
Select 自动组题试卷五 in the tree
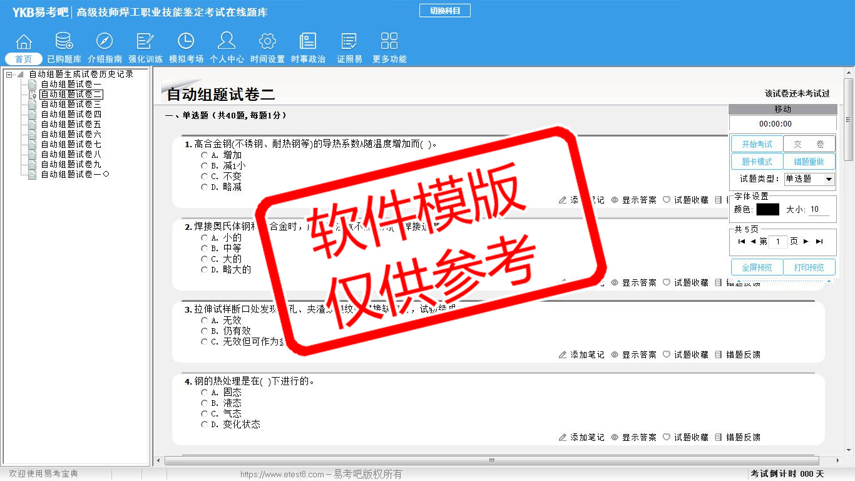[71, 125]
